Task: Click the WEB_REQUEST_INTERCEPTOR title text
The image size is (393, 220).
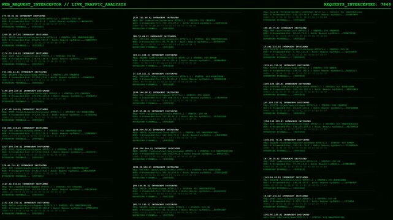Action: [32, 4]
